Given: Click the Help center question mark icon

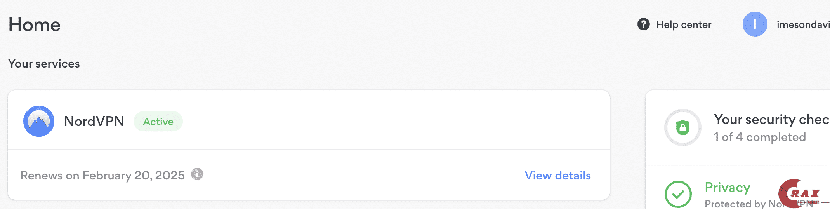Looking at the screenshot, I should [x=643, y=24].
